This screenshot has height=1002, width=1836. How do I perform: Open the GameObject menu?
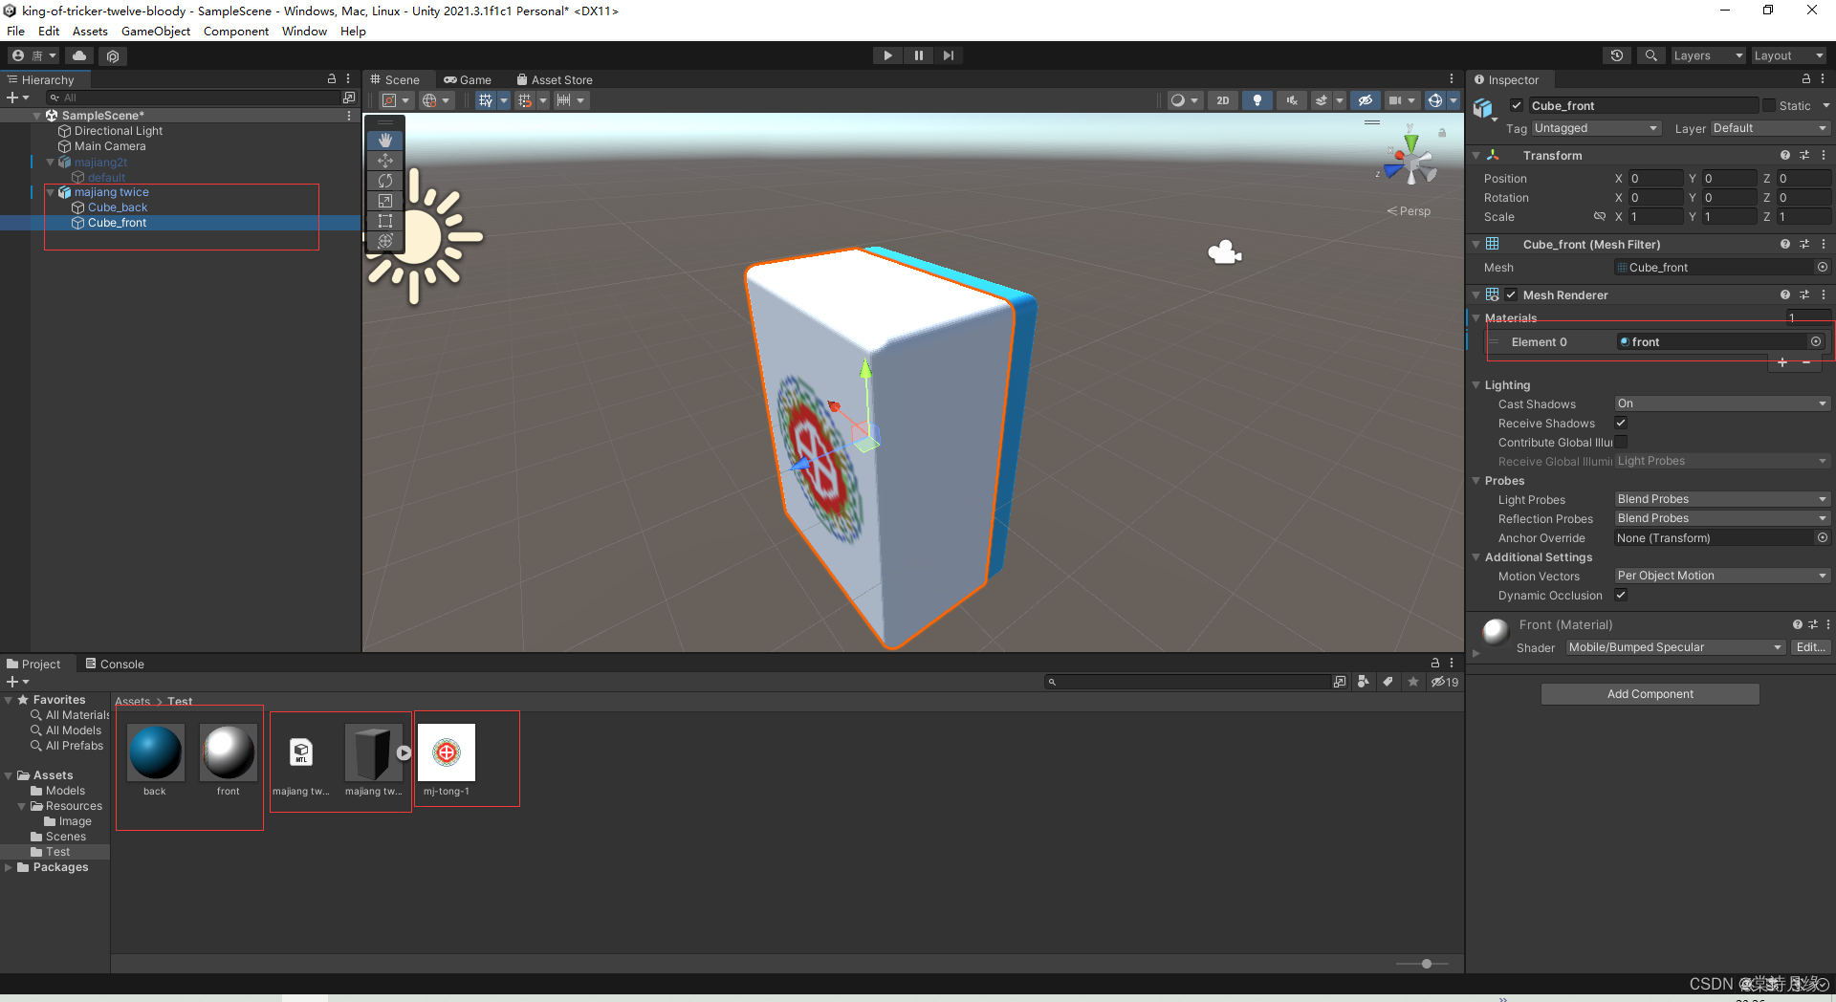tap(155, 31)
